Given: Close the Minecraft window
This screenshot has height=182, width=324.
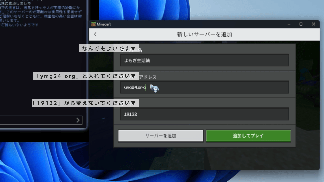Looking at the screenshot, I should tap(313, 24).
